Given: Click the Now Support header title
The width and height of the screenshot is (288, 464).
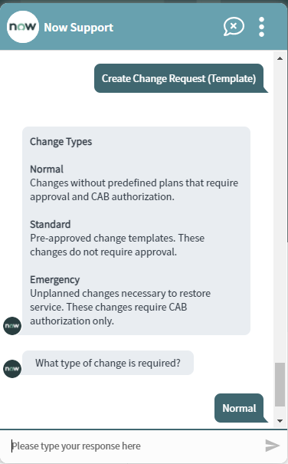Looking at the screenshot, I should pyautogui.click(x=78, y=28).
